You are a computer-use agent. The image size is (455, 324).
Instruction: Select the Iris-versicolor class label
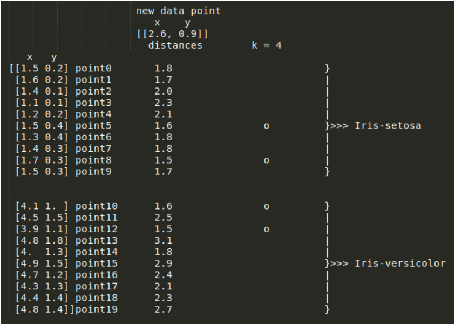click(x=400, y=264)
